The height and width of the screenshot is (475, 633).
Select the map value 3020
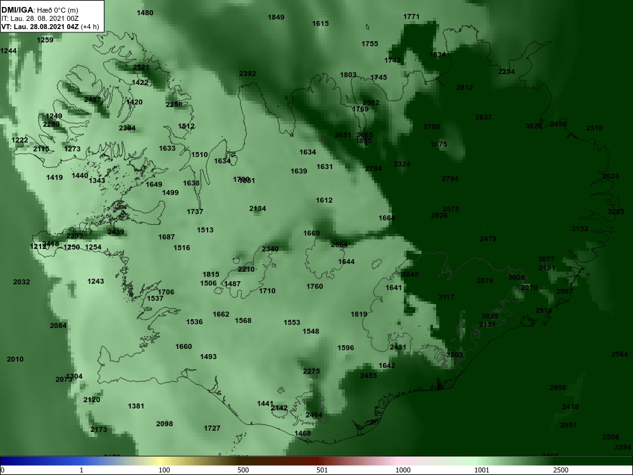(534, 126)
